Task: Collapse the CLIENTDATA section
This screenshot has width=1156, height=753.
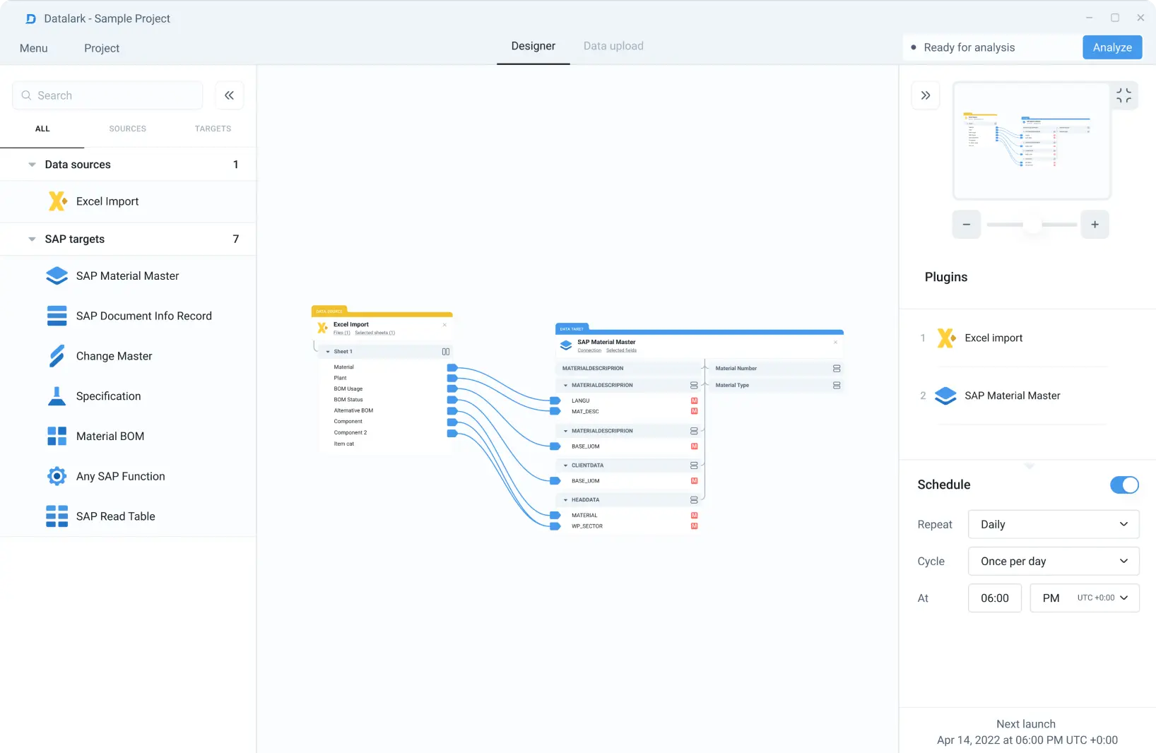Action: pyautogui.click(x=565, y=466)
